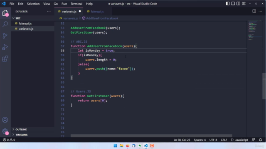Image resolution: width=266 pixels, height=149 pixels.
Task: Show errors and warnings in status bar
Action: tap(9, 140)
